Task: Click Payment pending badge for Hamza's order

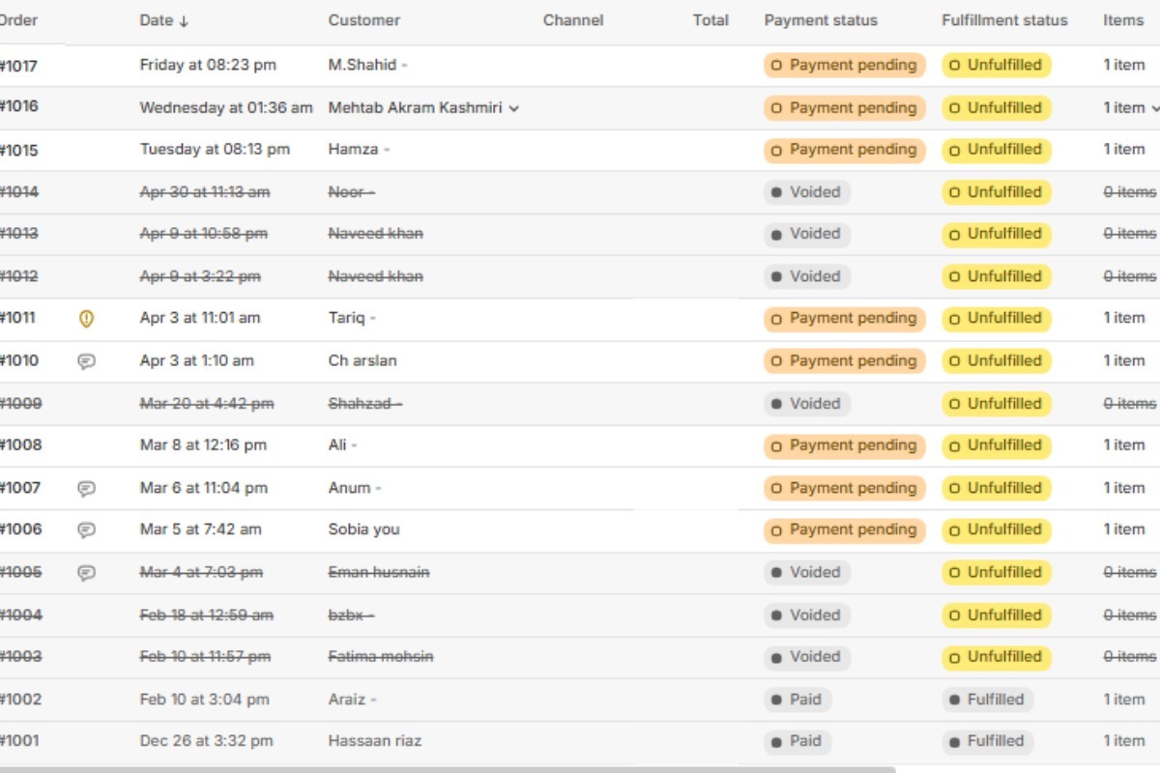Action: pos(844,150)
